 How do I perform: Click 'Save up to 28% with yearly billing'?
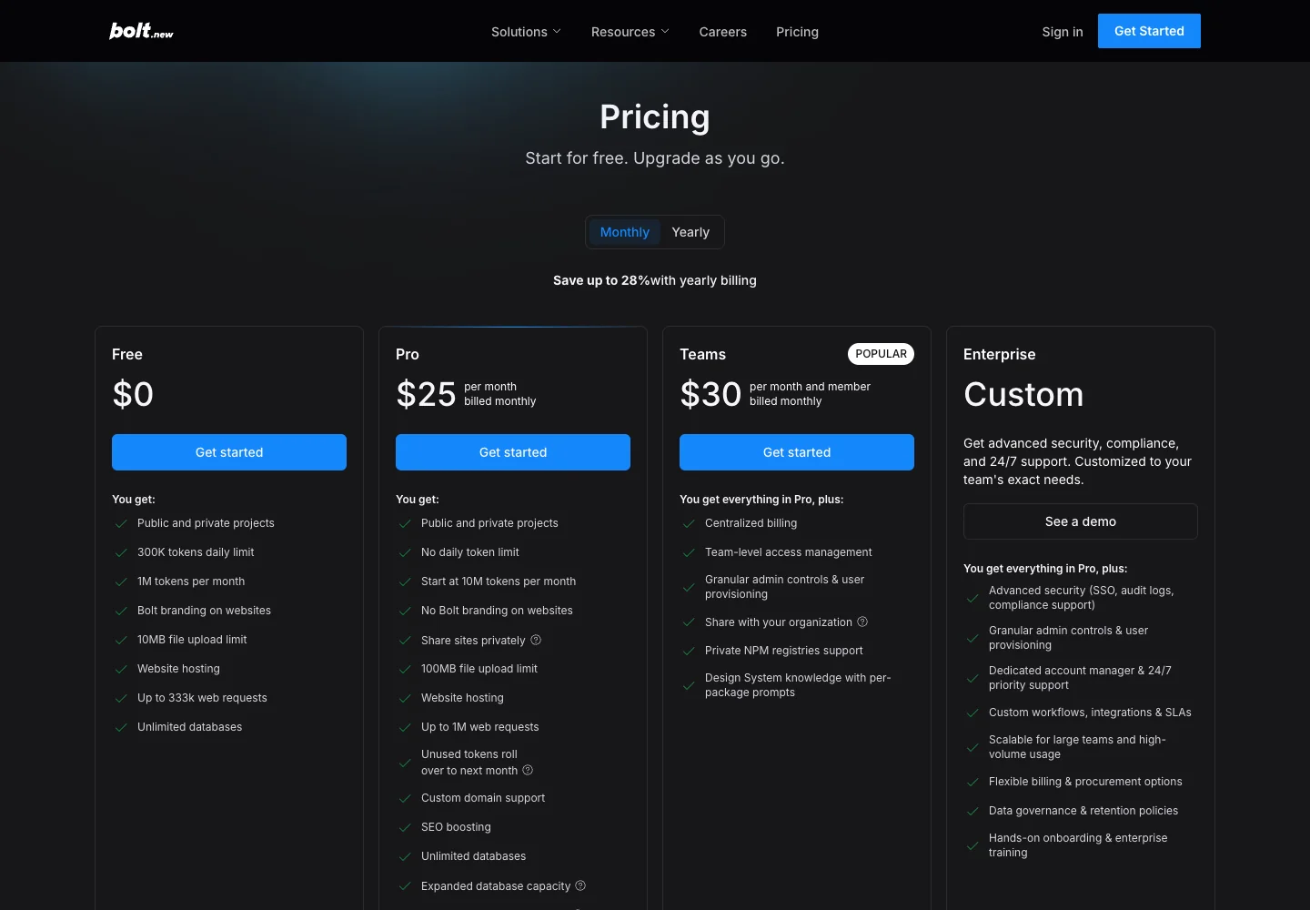(x=655, y=280)
